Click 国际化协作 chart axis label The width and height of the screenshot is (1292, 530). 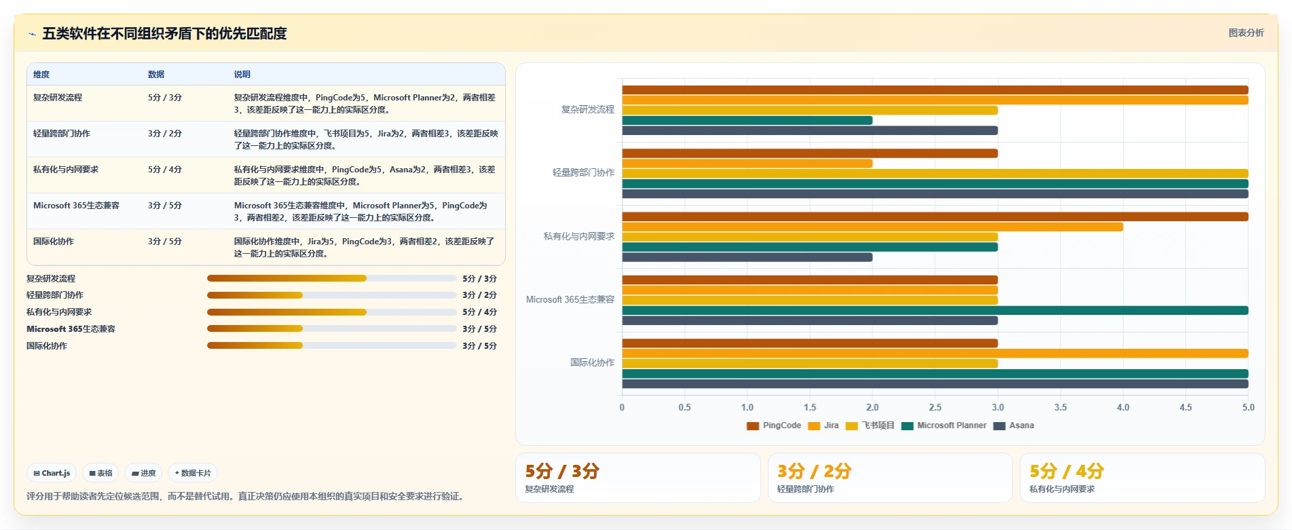(x=592, y=362)
